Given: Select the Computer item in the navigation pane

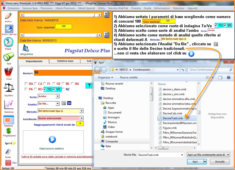Looking at the screenshot, I should click(x=112, y=141).
